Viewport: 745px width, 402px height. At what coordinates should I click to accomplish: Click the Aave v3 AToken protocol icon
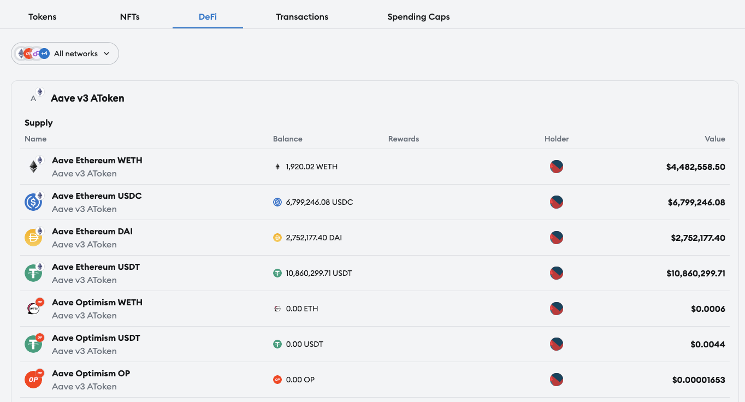(x=36, y=95)
